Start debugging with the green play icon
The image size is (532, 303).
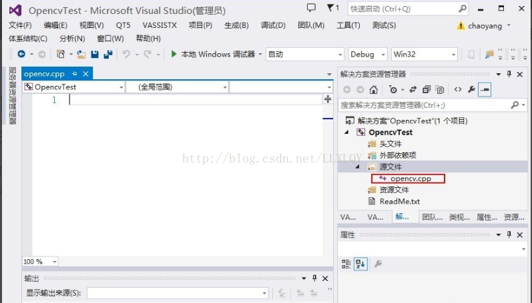point(174,54)
